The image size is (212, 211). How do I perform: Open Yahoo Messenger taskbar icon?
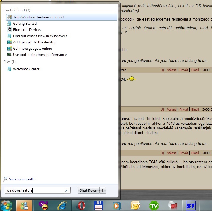[43, 205]
